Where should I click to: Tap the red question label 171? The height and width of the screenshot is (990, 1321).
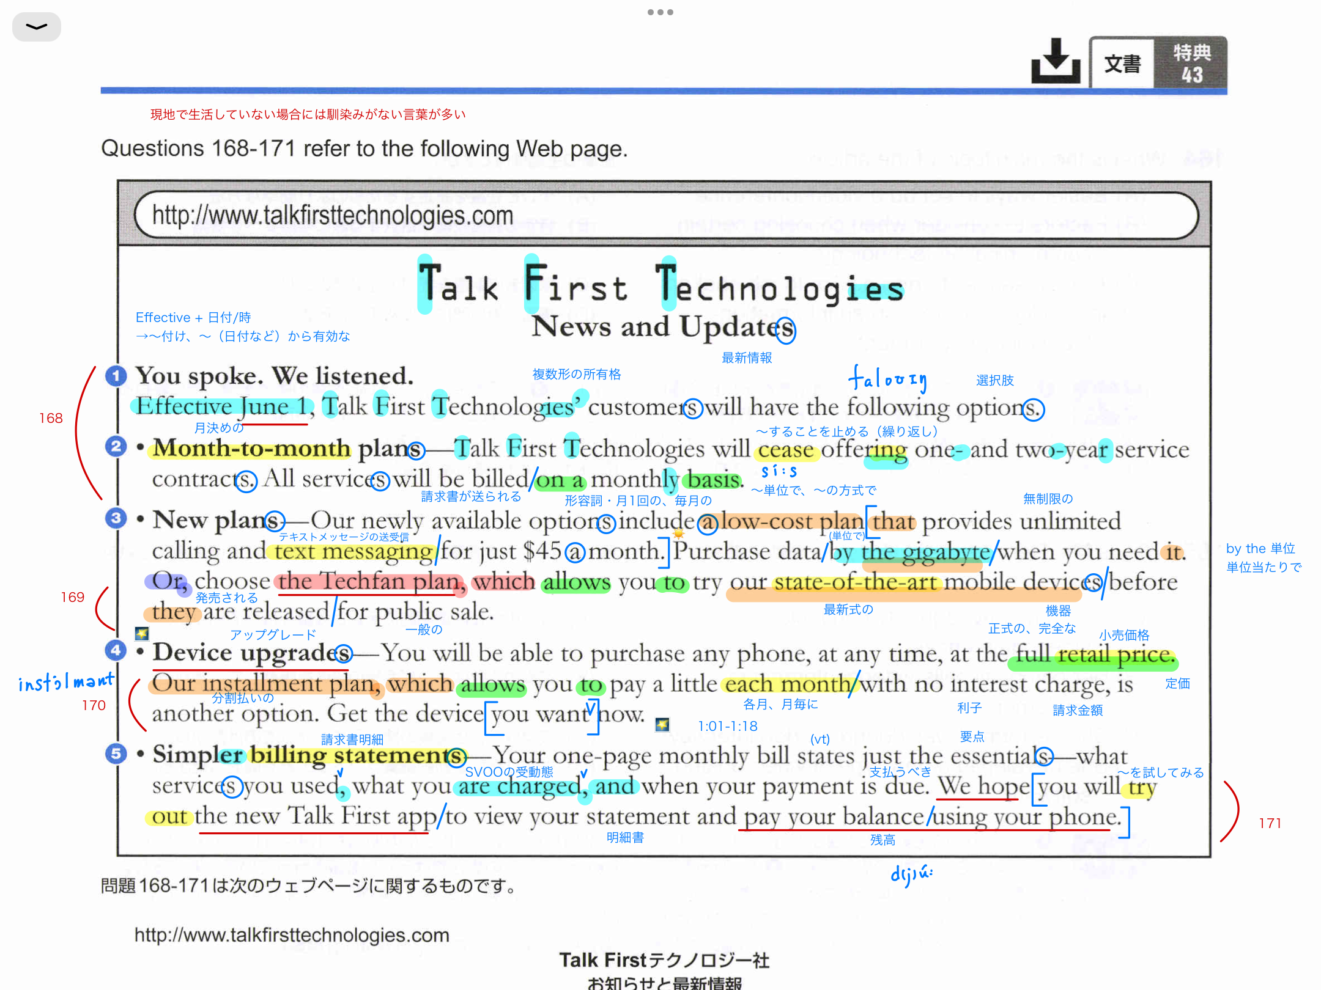1270,823
